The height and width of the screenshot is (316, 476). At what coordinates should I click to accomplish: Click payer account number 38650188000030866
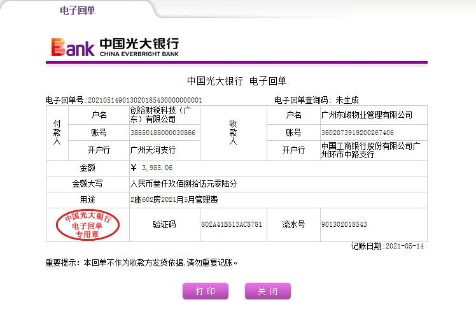coord(162,133)
